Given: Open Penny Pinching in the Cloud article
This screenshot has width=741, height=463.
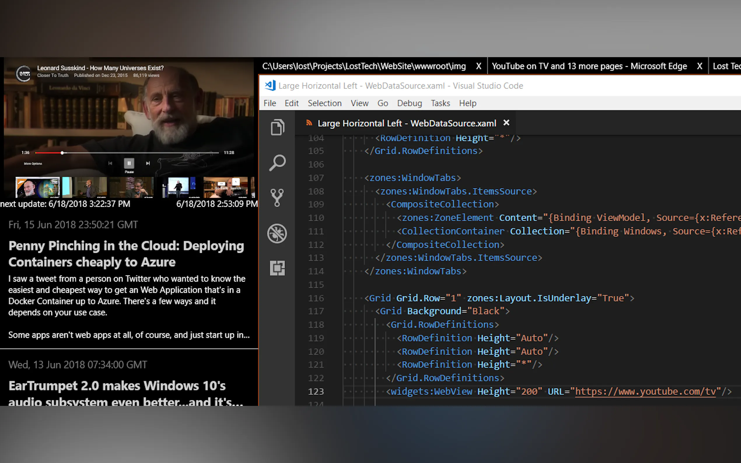Looking at the screenshot, I should 126,254.
